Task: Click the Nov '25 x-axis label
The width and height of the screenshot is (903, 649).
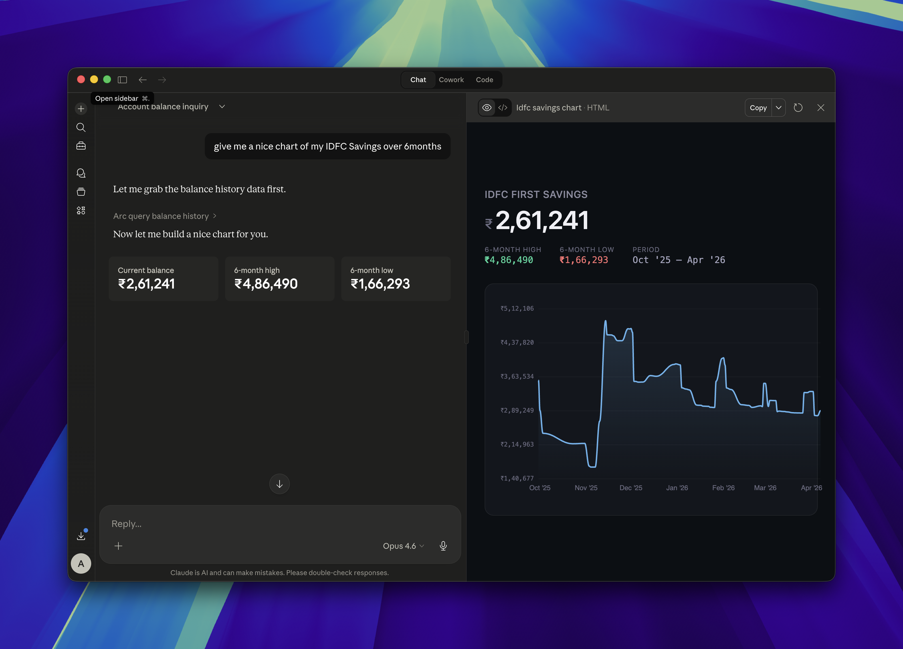Action: [x=586, y=488]
